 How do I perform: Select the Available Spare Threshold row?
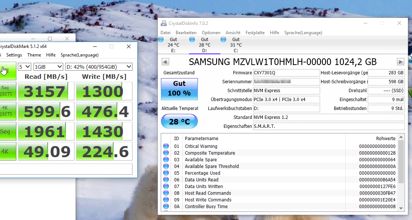pyautogui.click(x=280, y=166)
